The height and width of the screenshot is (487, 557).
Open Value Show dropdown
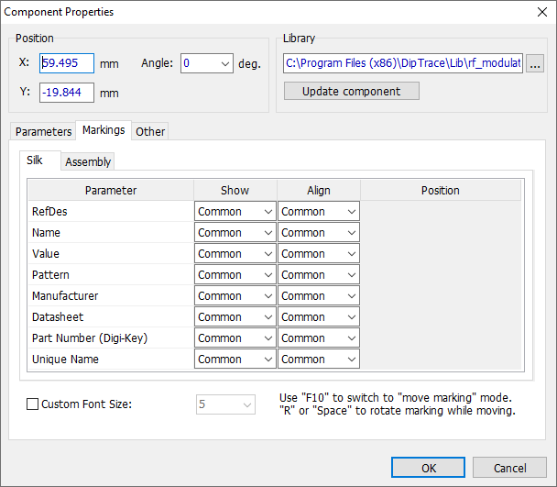pyautogui.click(x=235, y=254)
